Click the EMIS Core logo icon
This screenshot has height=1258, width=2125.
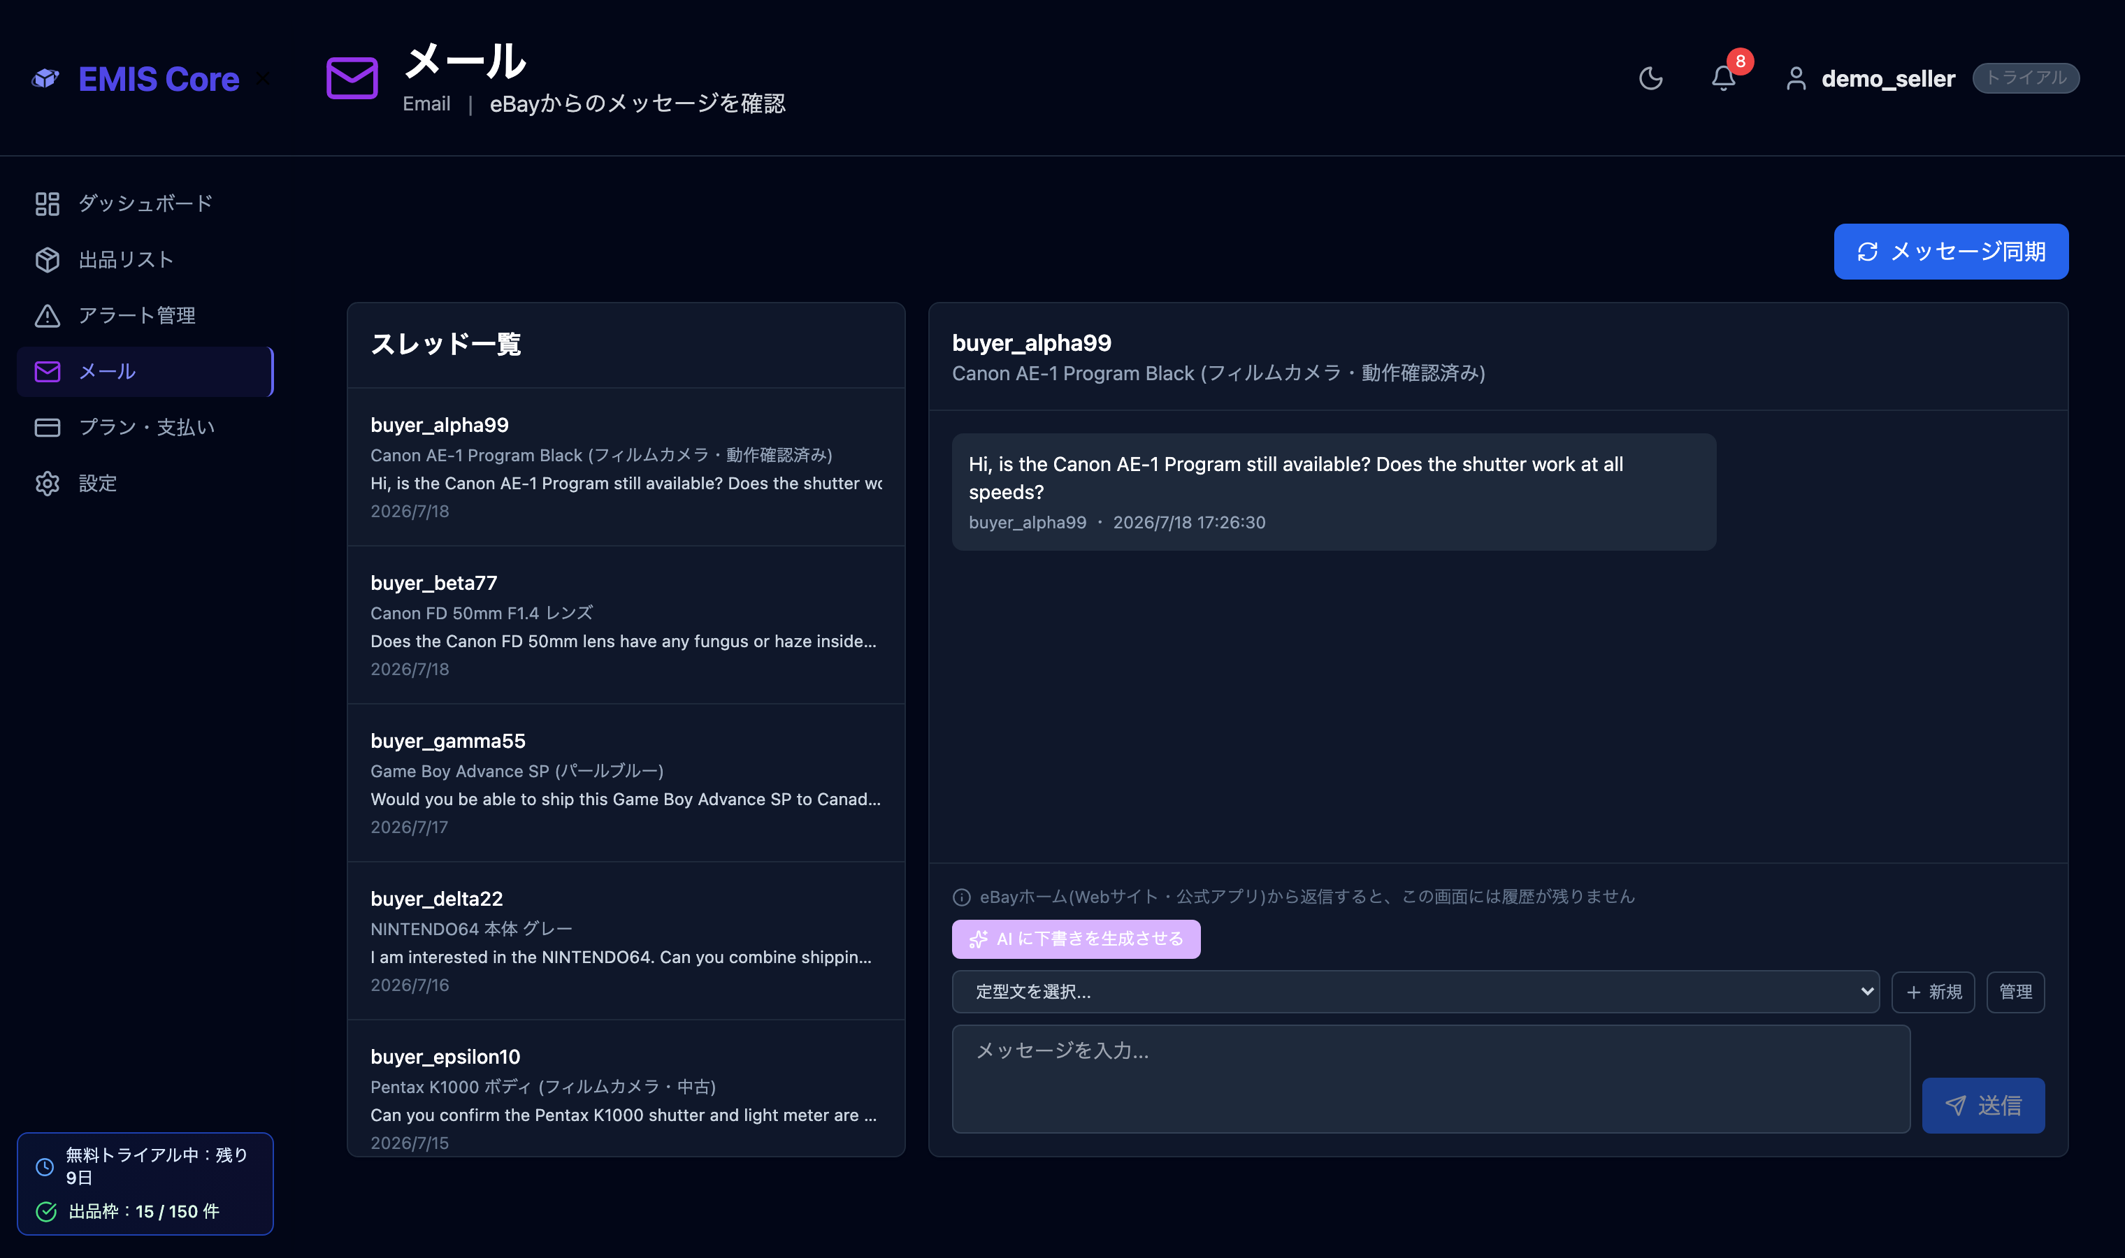(45, 79)
